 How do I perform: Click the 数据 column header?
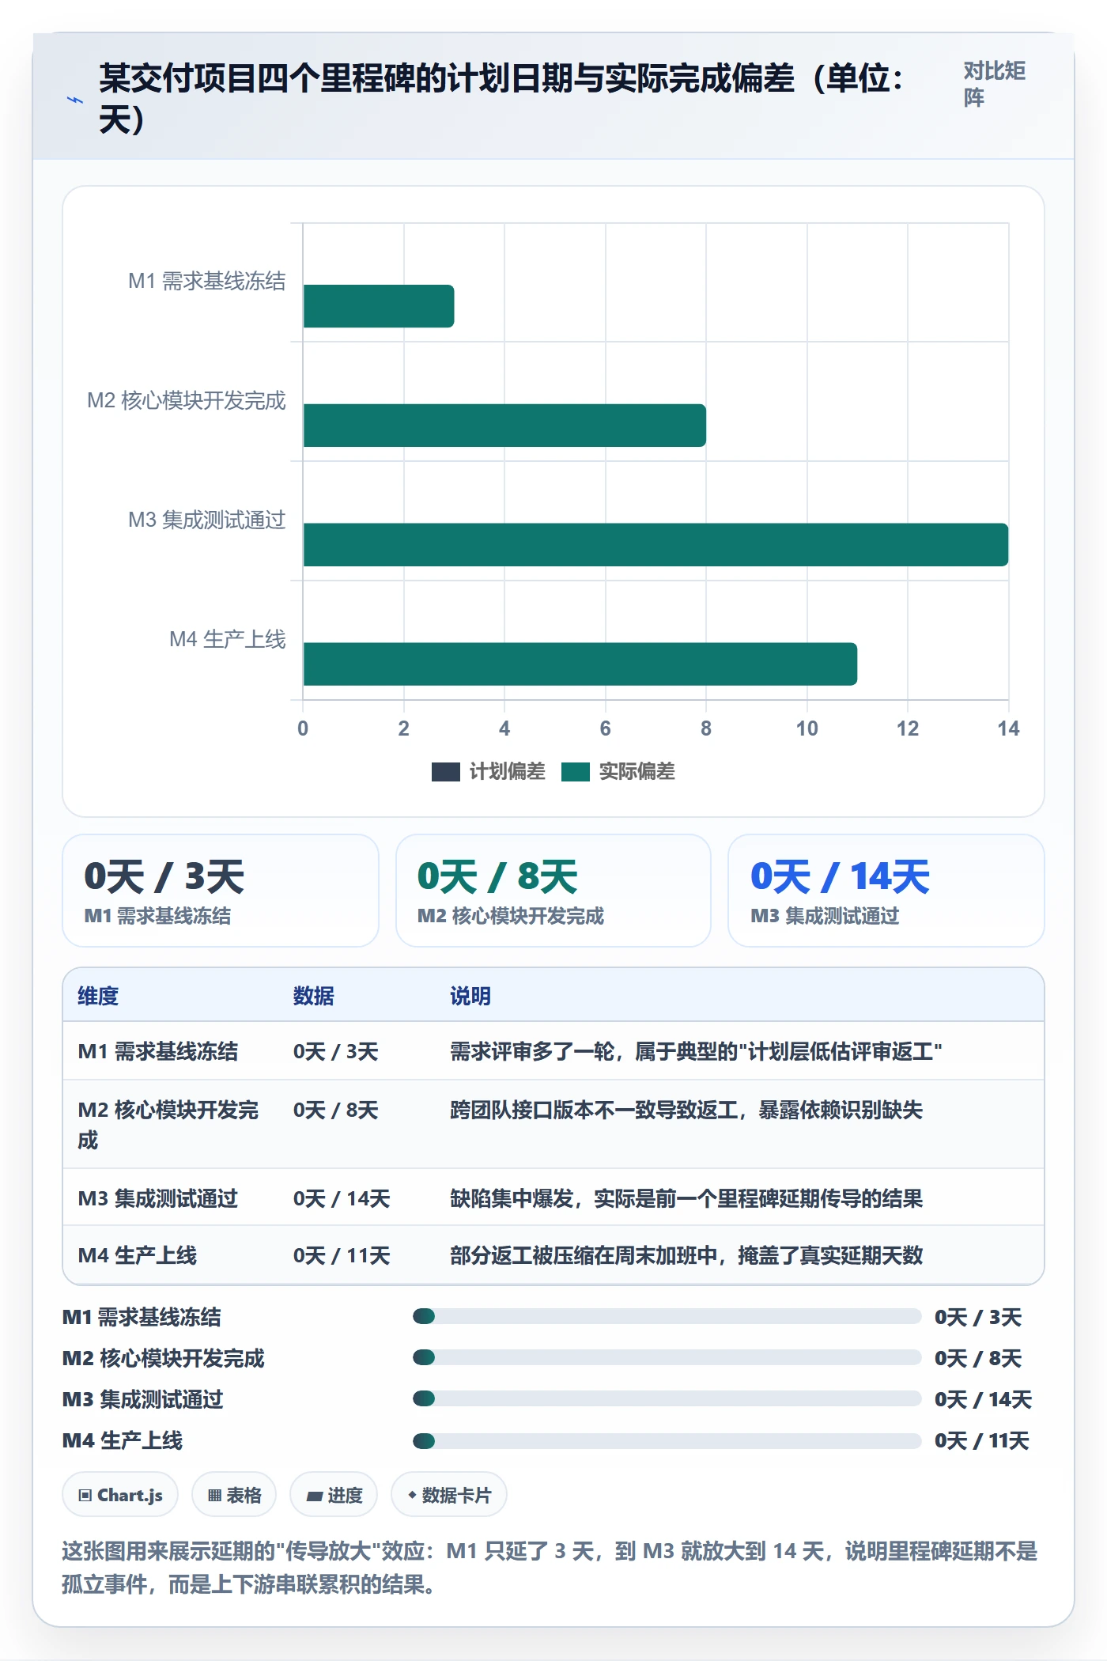click(x=314, y=996)
